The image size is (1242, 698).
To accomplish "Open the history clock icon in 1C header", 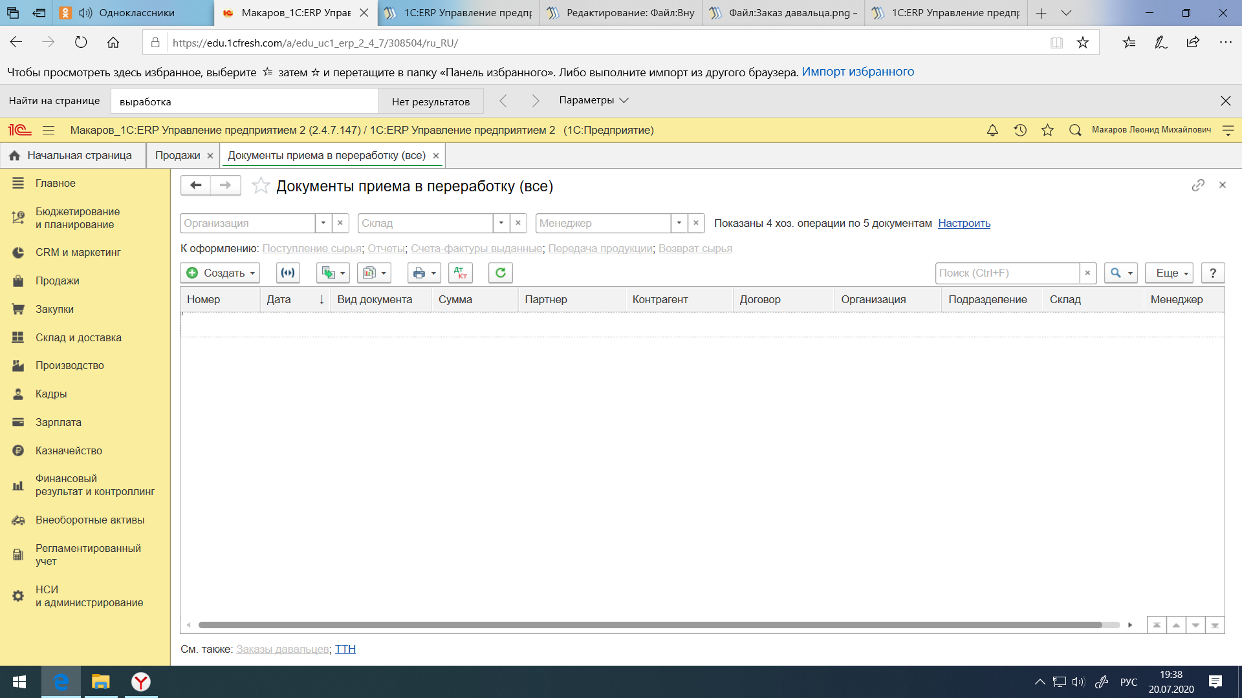I will 1020,130.
